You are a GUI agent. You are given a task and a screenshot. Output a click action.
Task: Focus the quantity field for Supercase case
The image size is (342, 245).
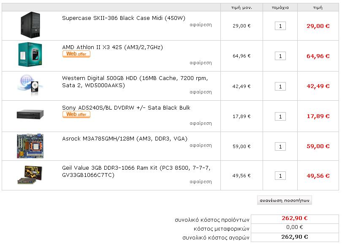click(280, 26)
